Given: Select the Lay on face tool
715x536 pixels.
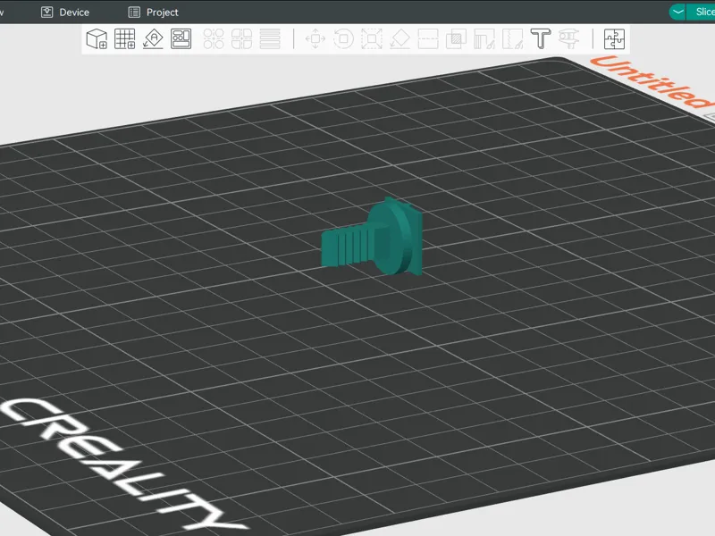Looking at the screenshot, I should click(x=400, y=38).
